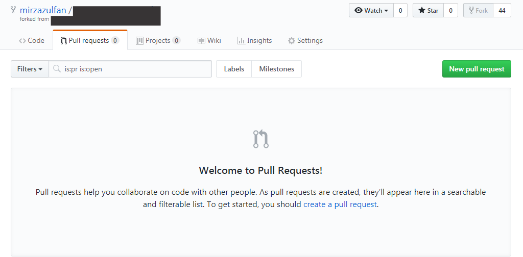523x257 pixels.
Task: Click the code brackets icon
Action: pyautogui.click(x=22, y=41)
